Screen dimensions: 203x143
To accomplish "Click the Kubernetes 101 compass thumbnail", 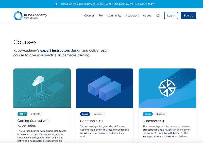I will click(x=167, y=88).
